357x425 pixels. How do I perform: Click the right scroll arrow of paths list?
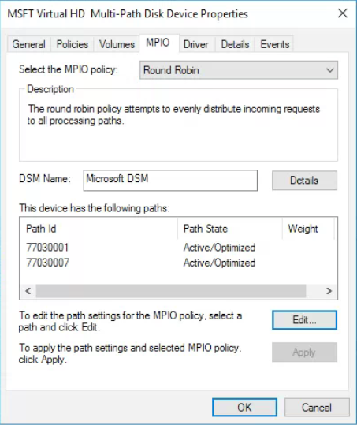click(x=329, y=291)
